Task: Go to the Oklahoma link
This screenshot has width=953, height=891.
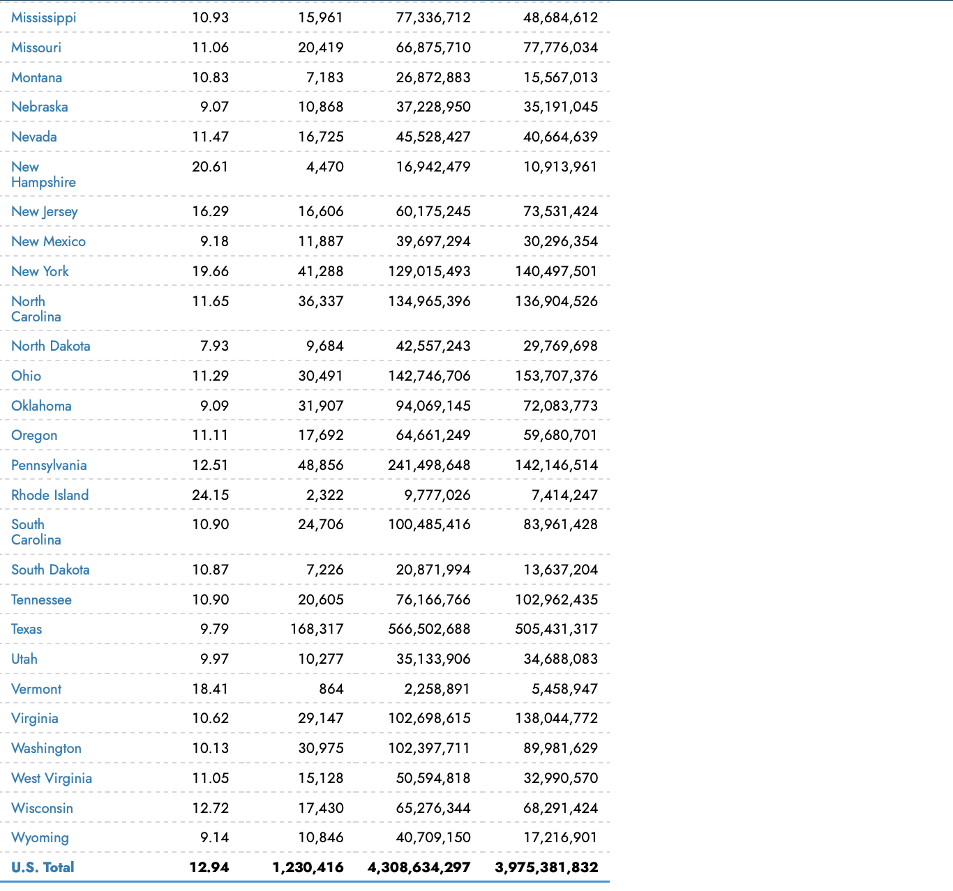Action: (x=41, y=406)
